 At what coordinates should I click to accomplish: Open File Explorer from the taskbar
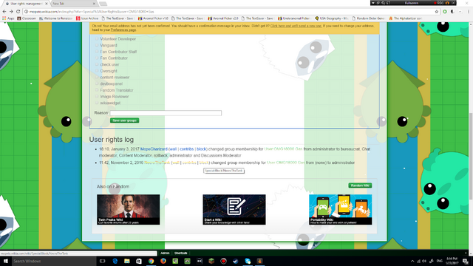(127, 261)
